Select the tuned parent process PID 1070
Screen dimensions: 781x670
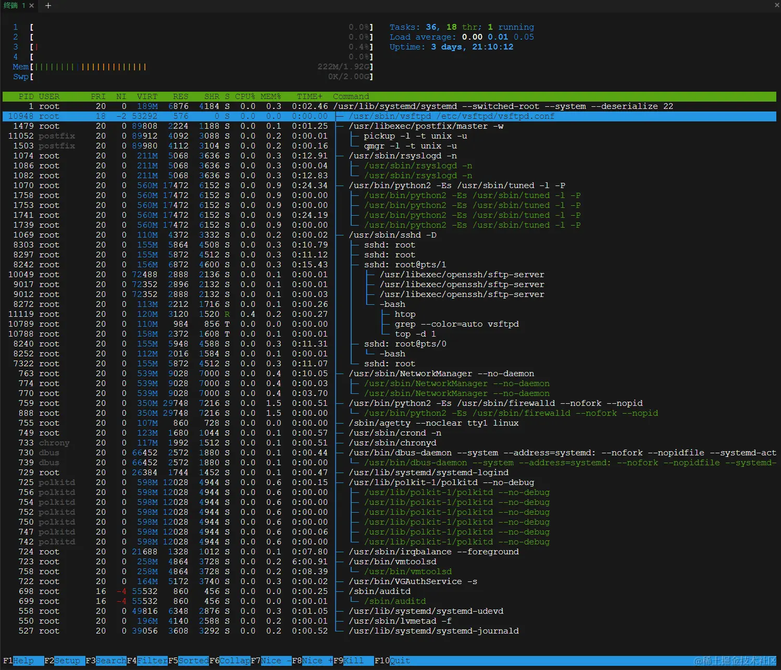(x=389, y=185)
